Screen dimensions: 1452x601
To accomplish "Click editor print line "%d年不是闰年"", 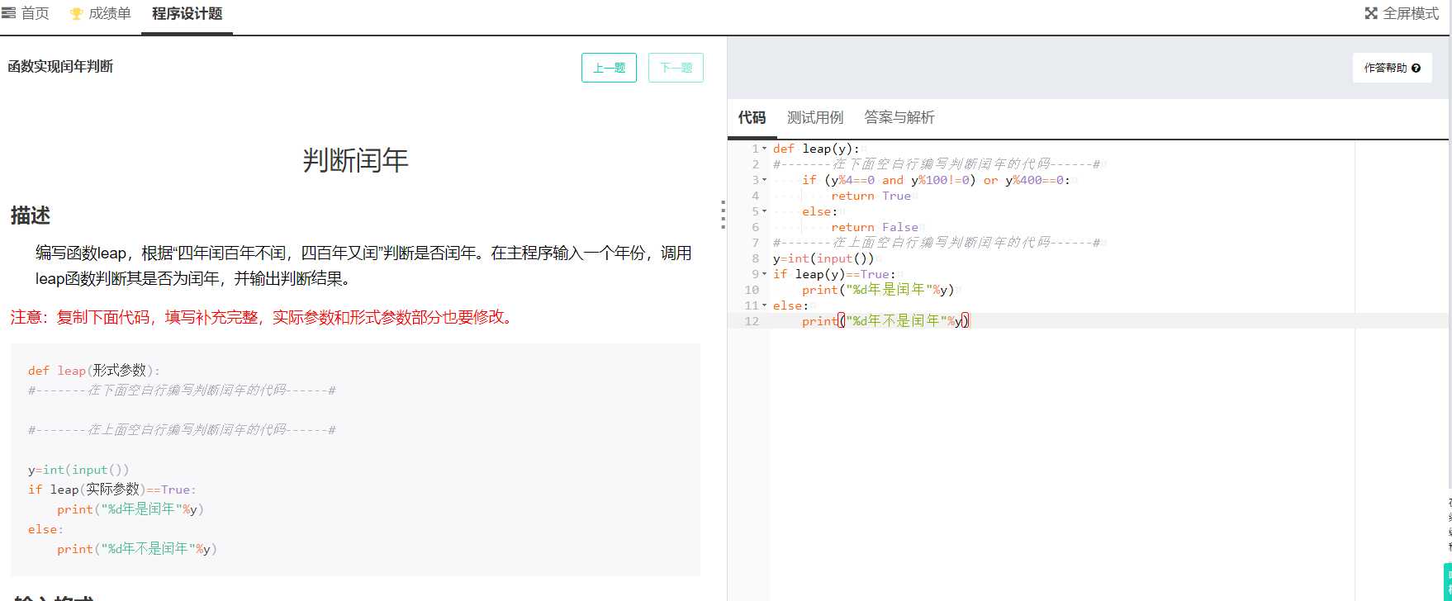I will 885,321.
